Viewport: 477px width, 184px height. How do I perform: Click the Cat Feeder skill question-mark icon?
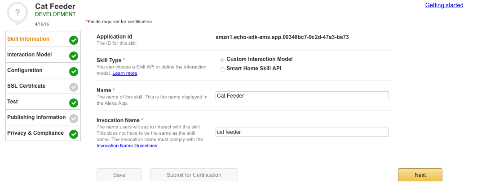click(x=18, y=13)
